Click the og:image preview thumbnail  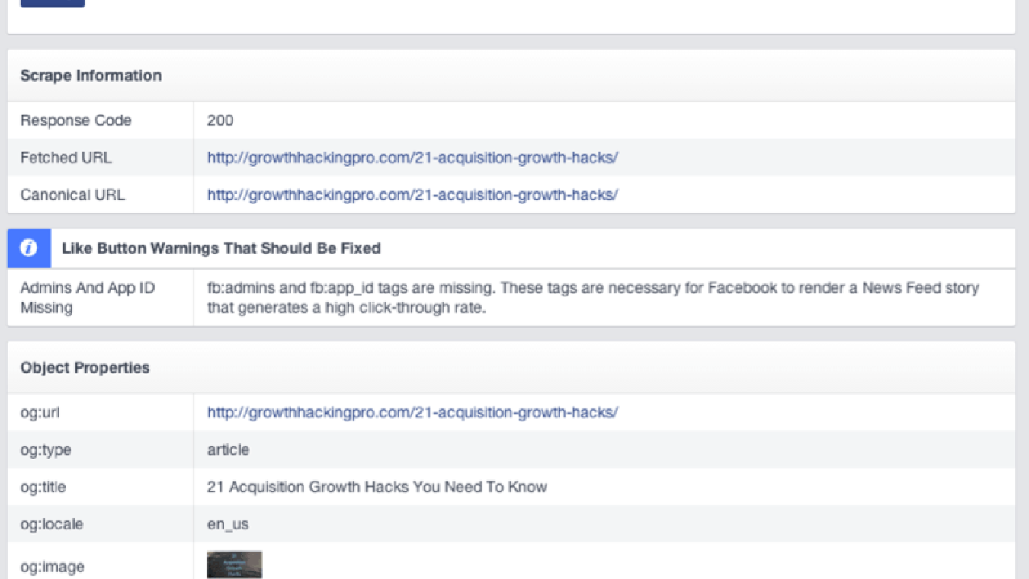coord(233,565)
